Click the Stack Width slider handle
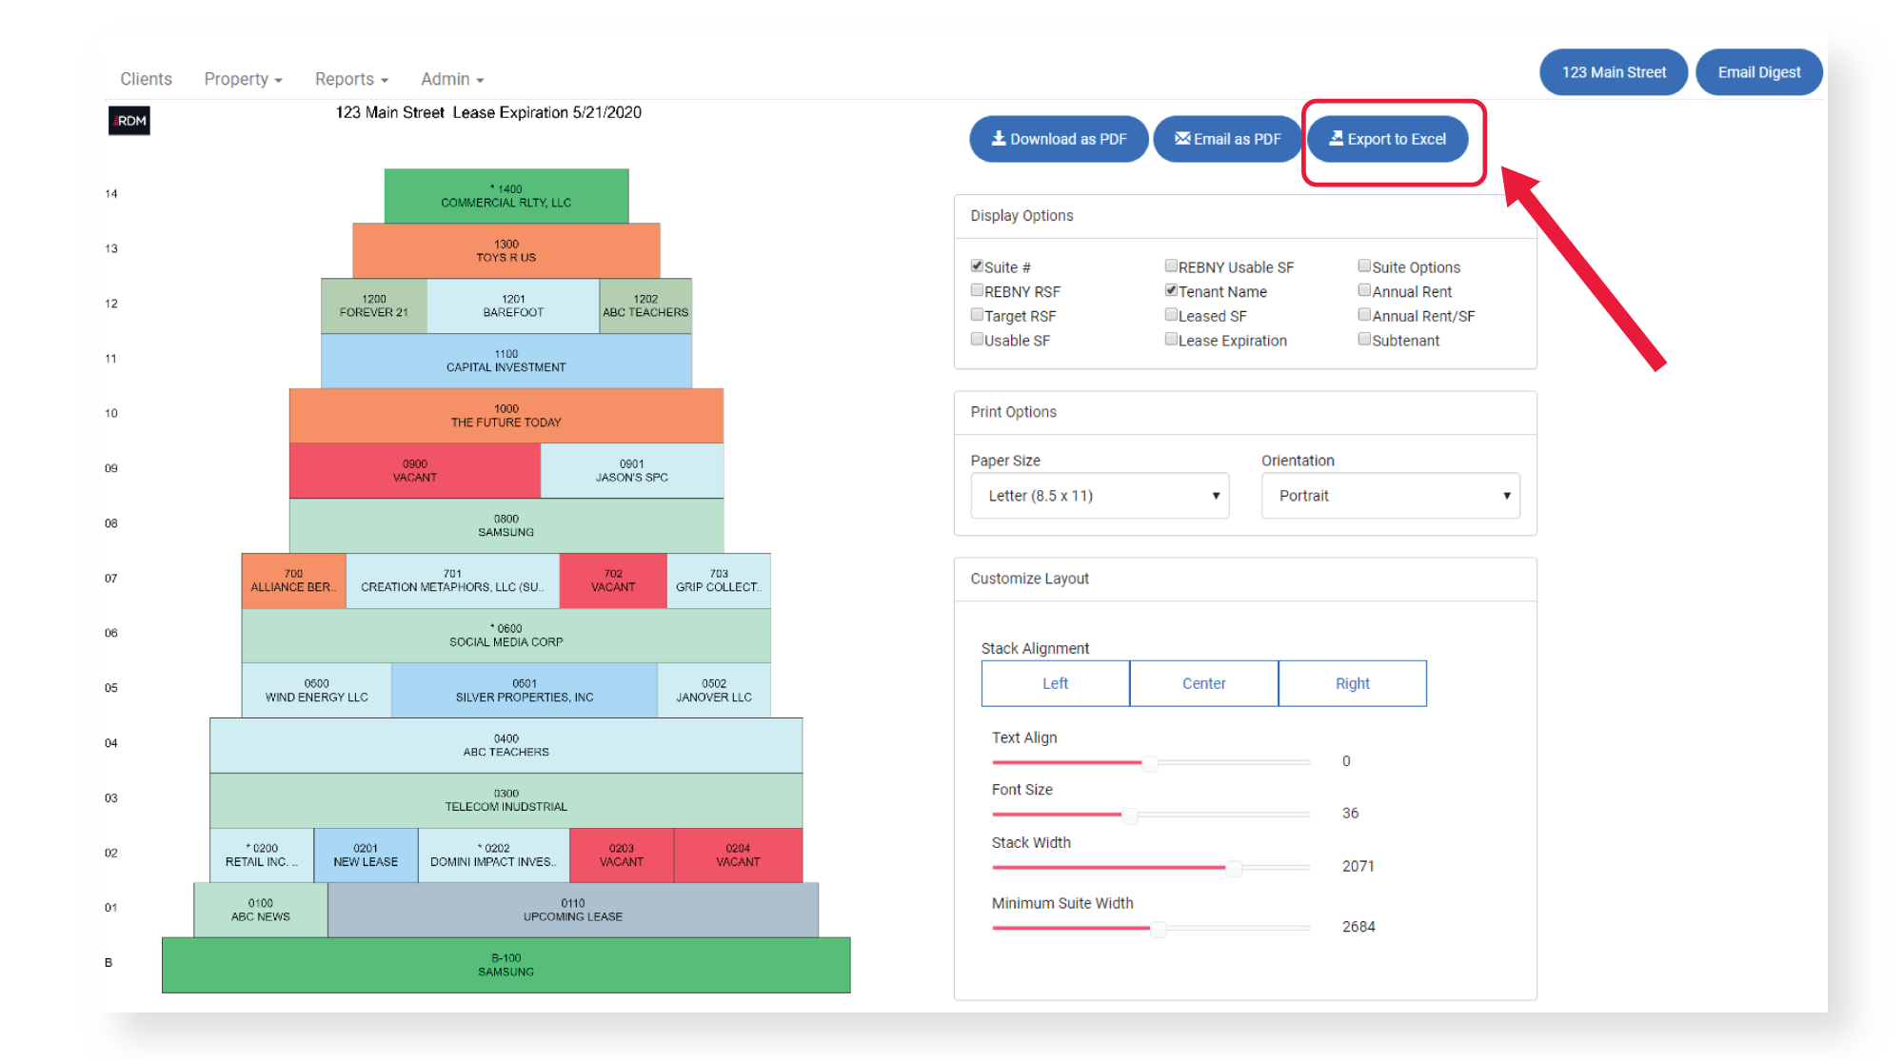Image resolution: width=1904 pixels, height=1061 pixels. (x=1234, y=868)
